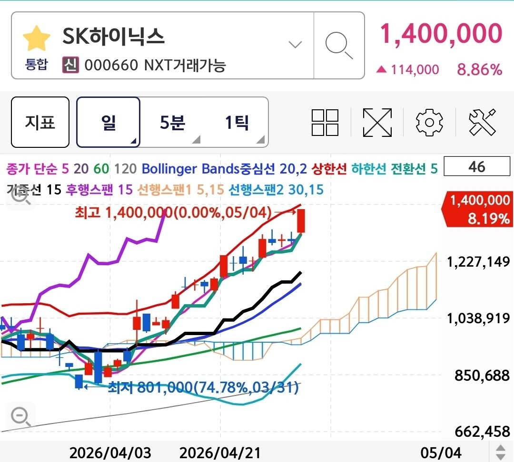Image resolution: width=514 pixels, height=462 pixels.
Task: Click the 05/04 date axis label
Action: point(441,453)
